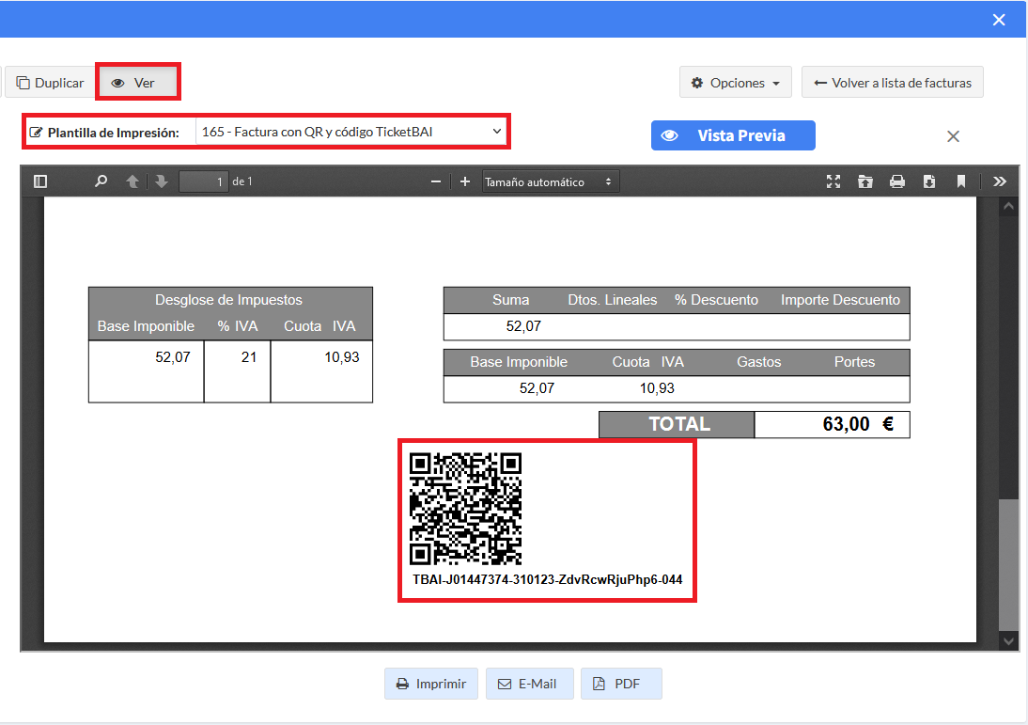This screenshot has width=1028, height=725.
Task: Click the Gastos column header
Action: tap(758, 361)
